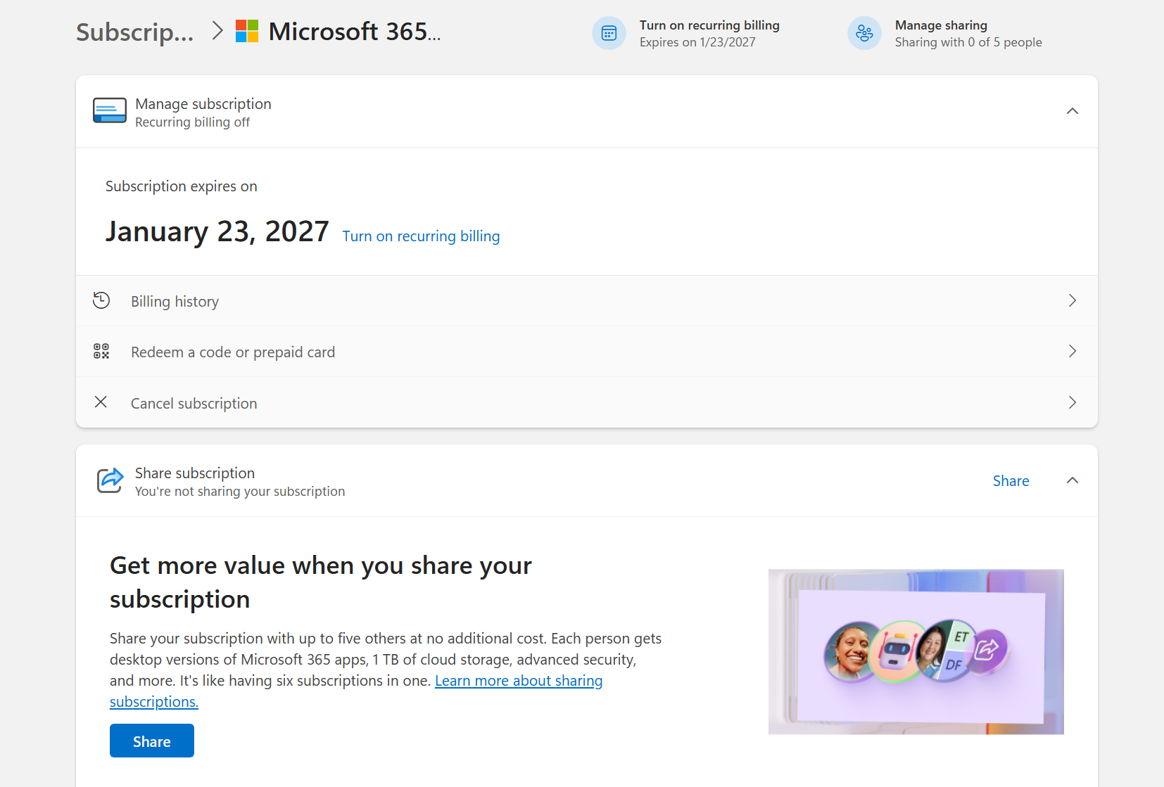Click the Redeem code QR icon
The width and height of the screenshot is (1164, 787).
(x=102, y=351)
